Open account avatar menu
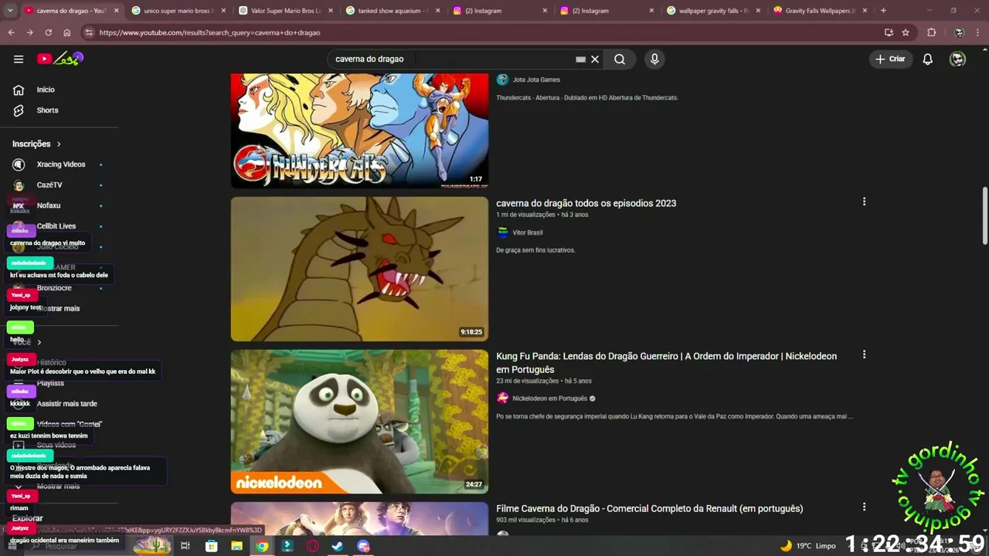 point(957,59)
